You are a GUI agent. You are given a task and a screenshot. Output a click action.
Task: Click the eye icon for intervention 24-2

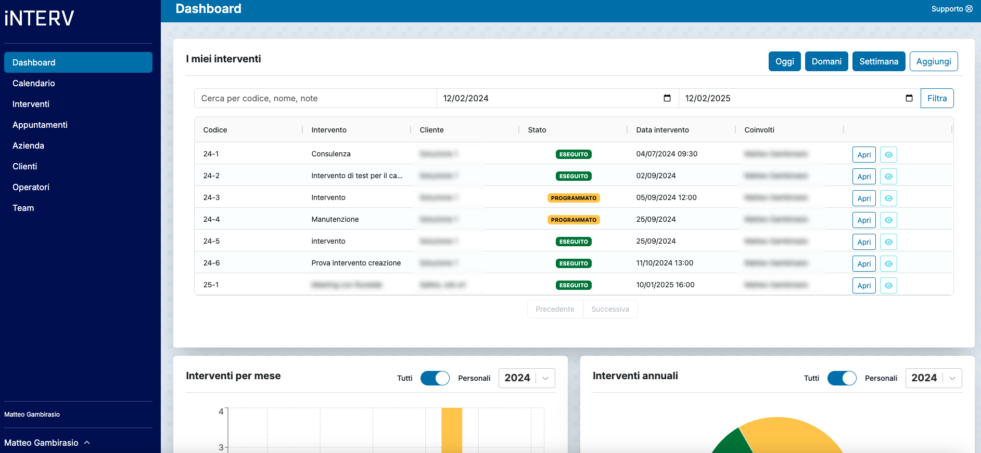coord(888,177)
